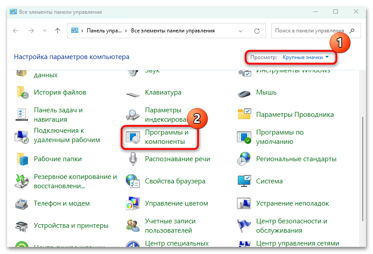Open Программы и компоненты link

[x=167, y=137]
